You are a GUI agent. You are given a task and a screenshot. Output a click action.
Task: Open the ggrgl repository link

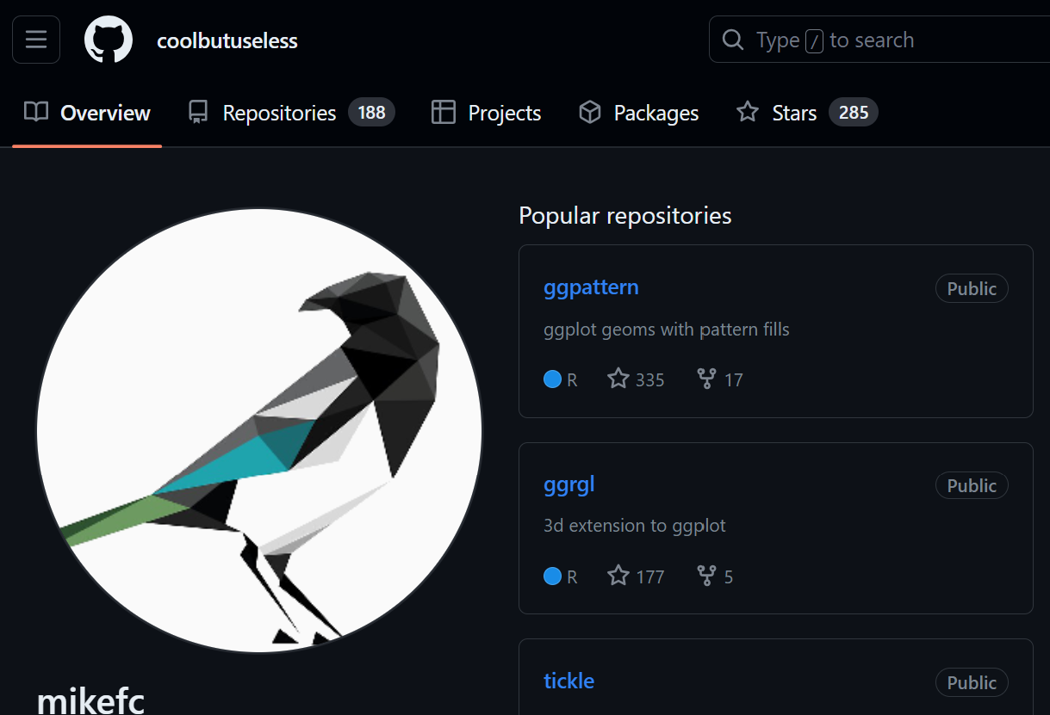(x=569, y=484)
